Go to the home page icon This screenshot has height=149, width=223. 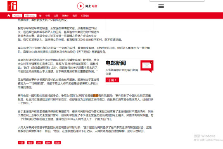pos(9,16)
